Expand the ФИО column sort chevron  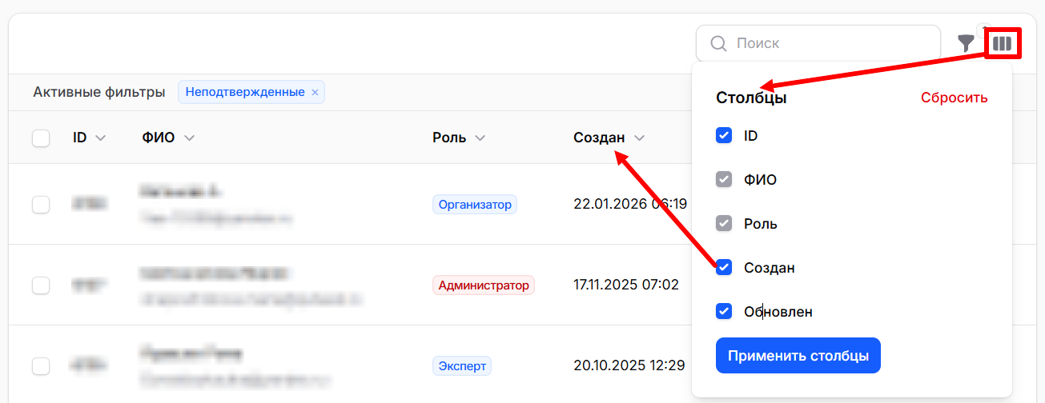coord(189,138)
